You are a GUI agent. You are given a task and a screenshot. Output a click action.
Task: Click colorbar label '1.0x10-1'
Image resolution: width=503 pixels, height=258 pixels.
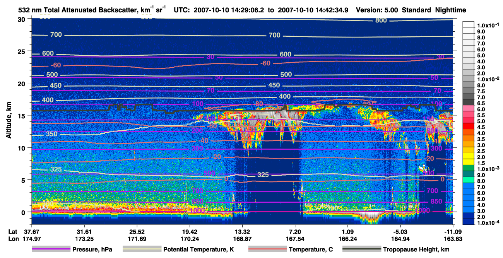[488, 25]
